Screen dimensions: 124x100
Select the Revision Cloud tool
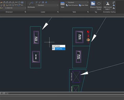[x=99, y=6]
